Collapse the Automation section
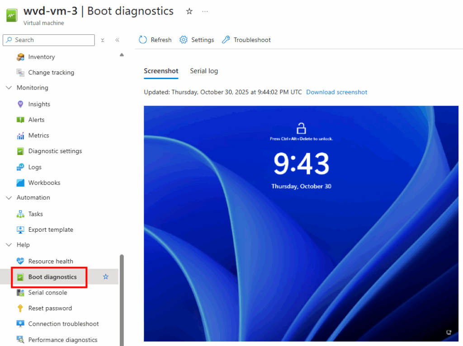The width and height of the screenshot is (463, 346). coord(9,197)
